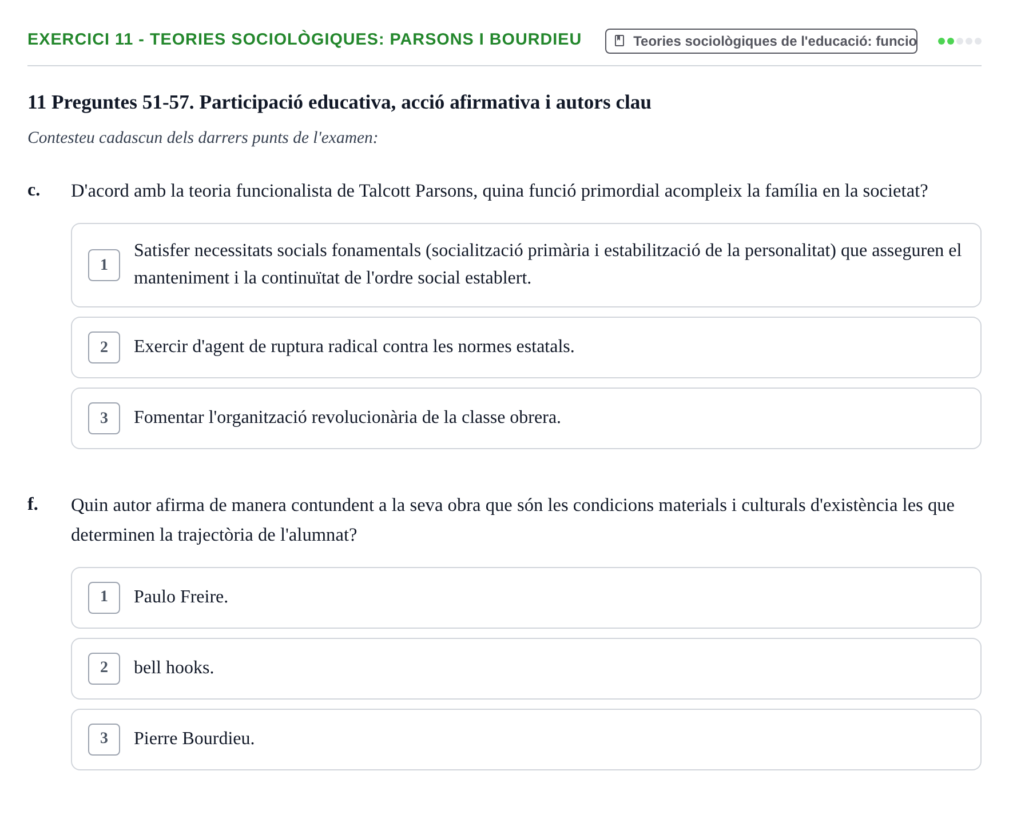
Task: Click the question label 'c.'
Action: tap(34, 190)
